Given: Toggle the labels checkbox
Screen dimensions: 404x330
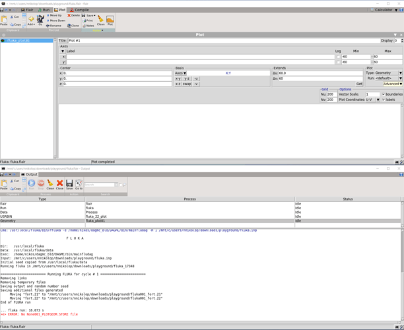Looking at the screenshot, I should tap(384, 100).
